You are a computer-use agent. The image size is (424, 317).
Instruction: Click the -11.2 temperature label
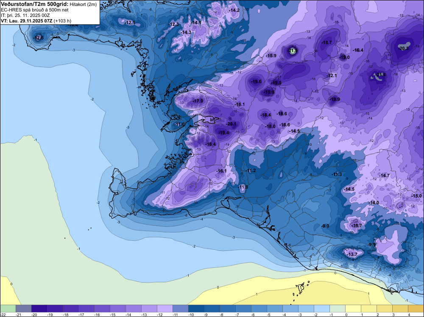pyautogui.click(x=251, y=170)
